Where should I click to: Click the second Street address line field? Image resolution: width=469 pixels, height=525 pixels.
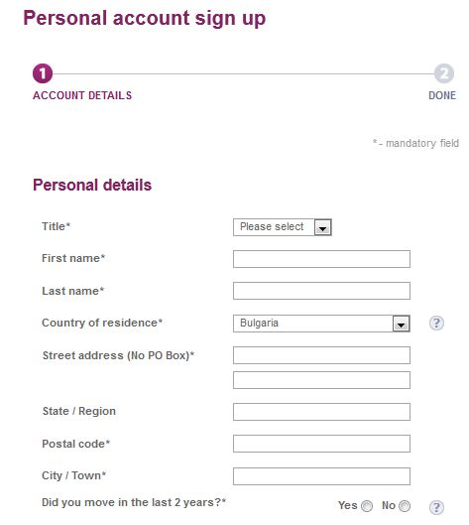[x=321, y=380]
